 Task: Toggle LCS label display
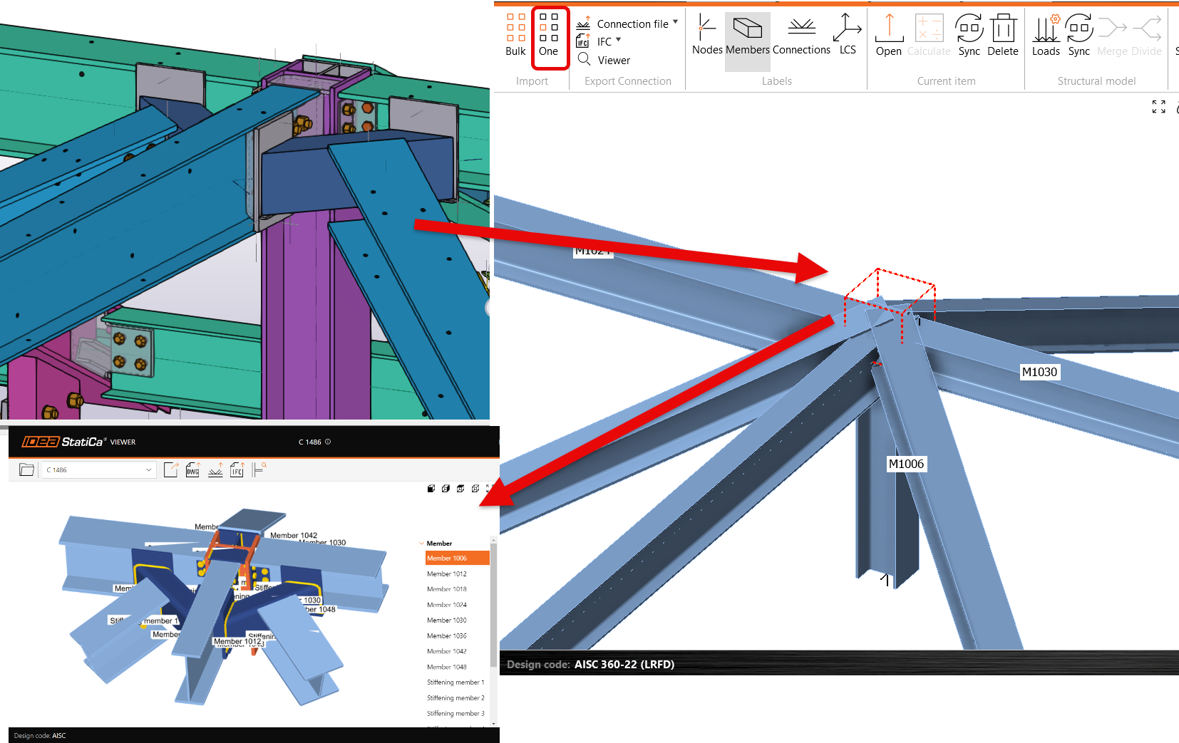tap(847, 34)
